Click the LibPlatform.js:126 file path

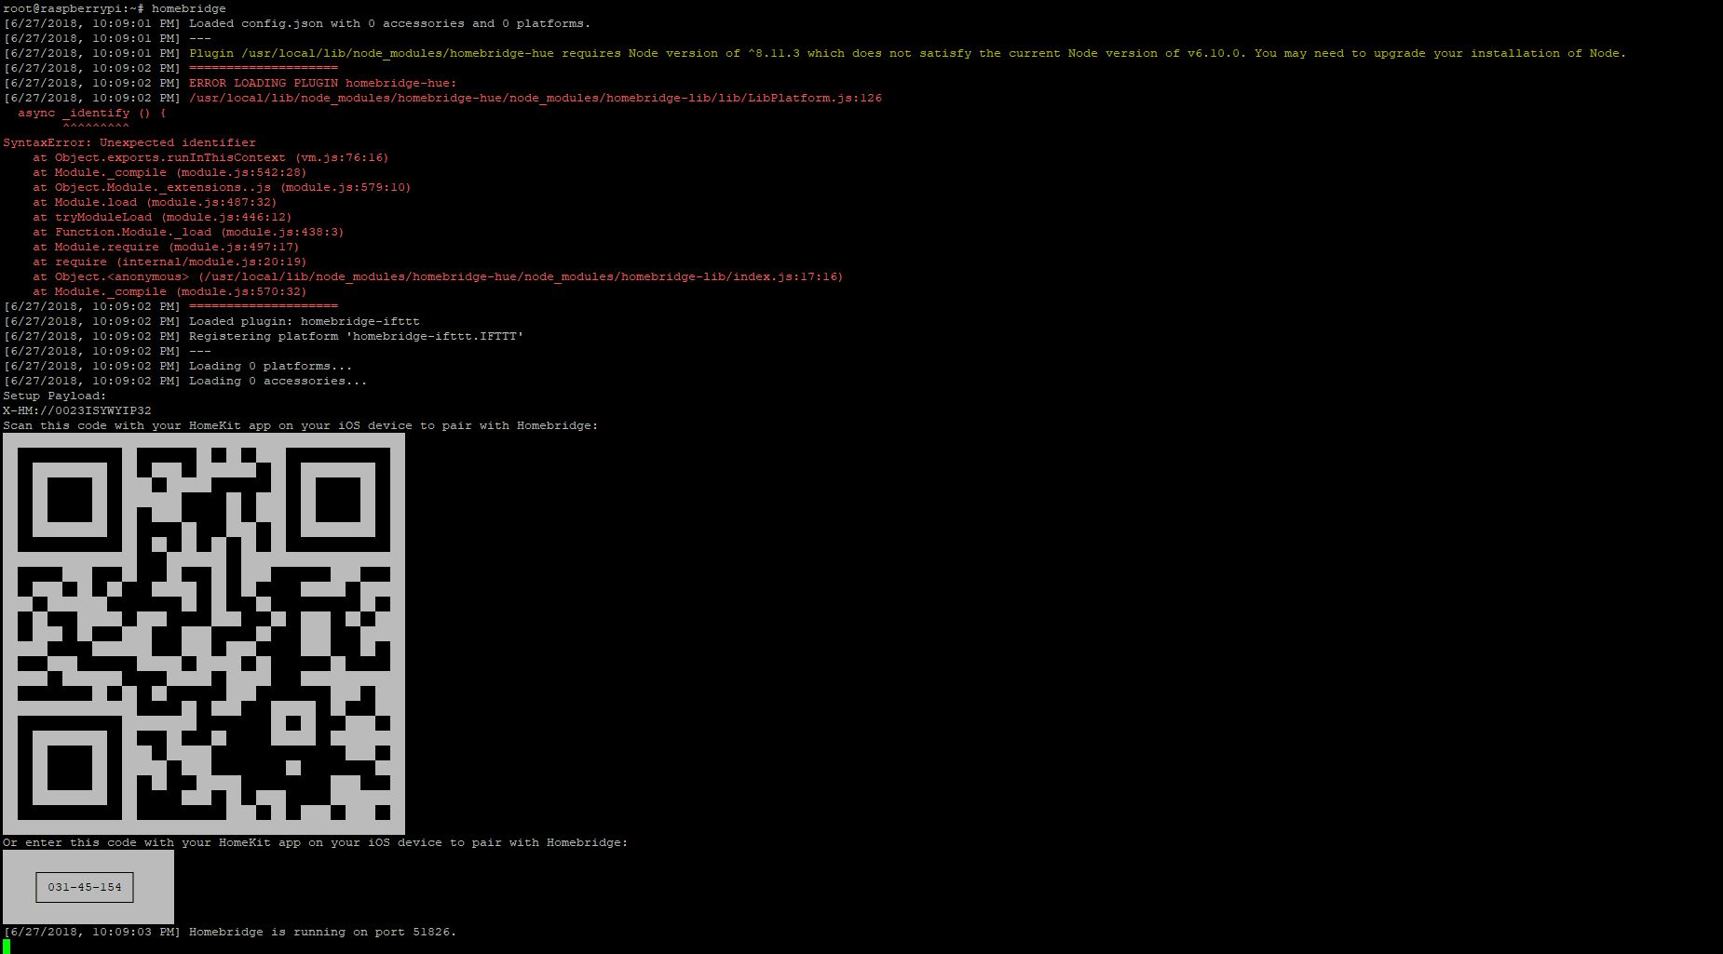pyautogui.click(x=536, y=98)
